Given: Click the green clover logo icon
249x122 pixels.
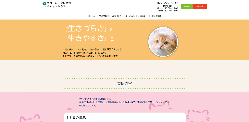Looking at the screenshot, I should (x=44, y=4).
